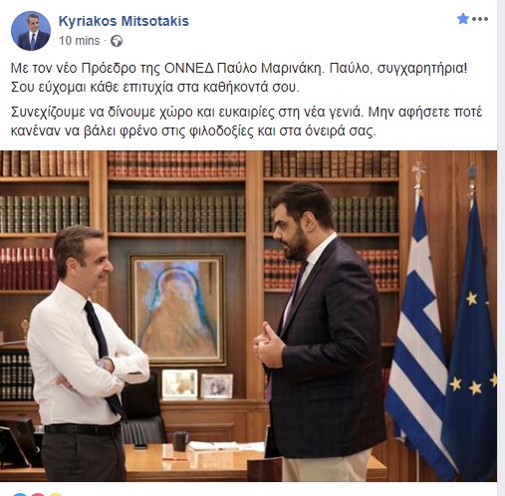Click the globe public-audience icon
Screen dimensions: 505x496
tap(117, 41)
